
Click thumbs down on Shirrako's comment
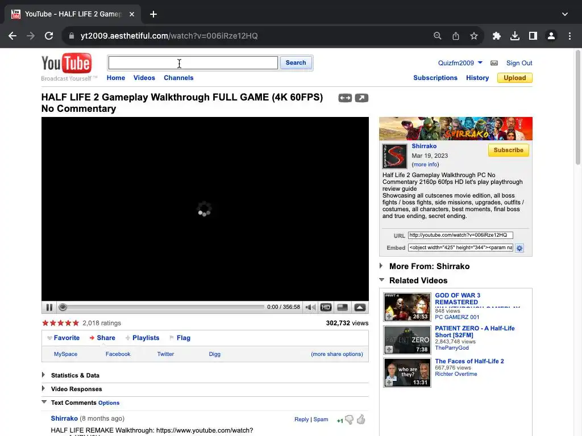pyautogui.click(x=350, y=420)
